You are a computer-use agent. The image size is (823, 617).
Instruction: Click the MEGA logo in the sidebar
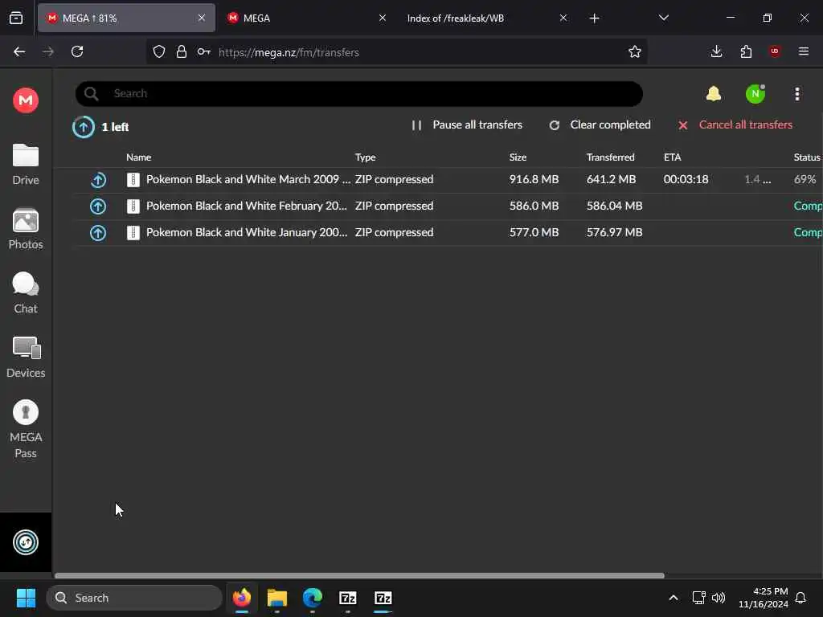tap(26, 100)
